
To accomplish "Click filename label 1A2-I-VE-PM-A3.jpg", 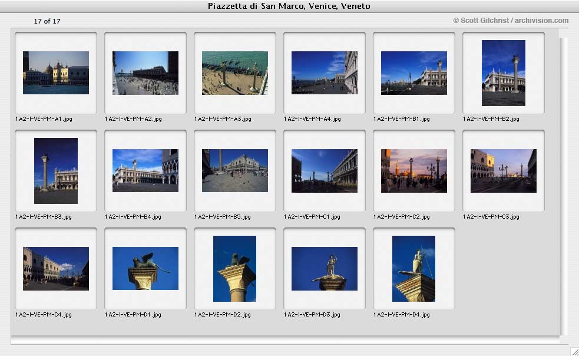I will 223,119.
